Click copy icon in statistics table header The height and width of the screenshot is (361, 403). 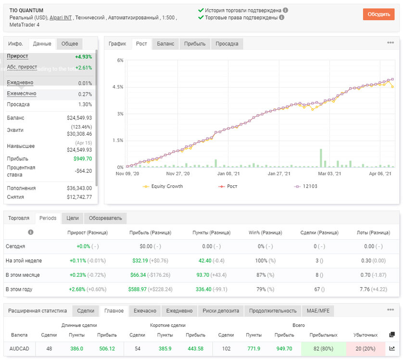pyautogui.click(x=392, y=335)
